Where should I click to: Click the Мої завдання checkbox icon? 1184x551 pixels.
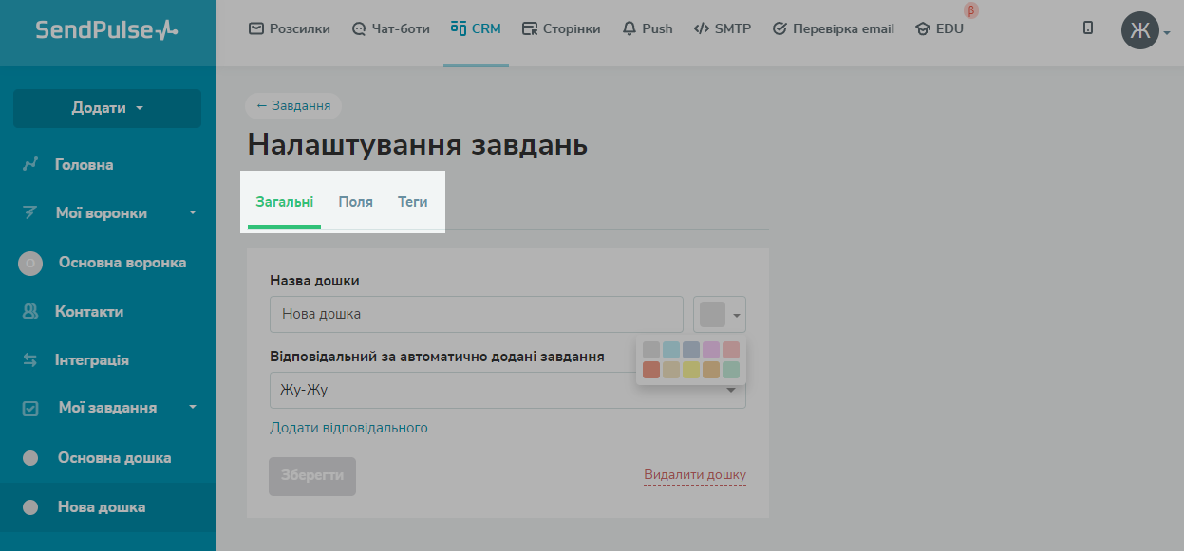coord(30,408)
